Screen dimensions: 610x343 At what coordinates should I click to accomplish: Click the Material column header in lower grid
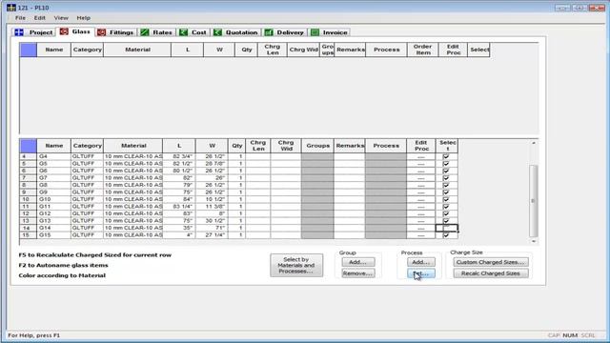tap(133, 146)
